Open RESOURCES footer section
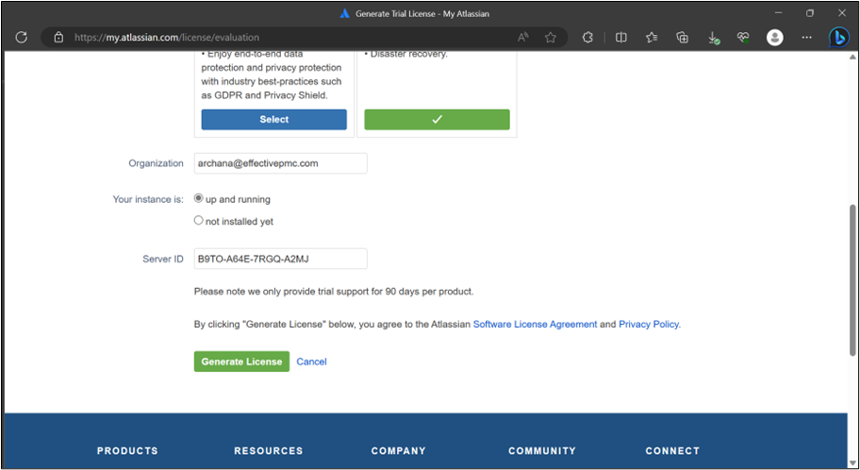The image size is (860, 470). pyautogui.click(x=268, y=451)
